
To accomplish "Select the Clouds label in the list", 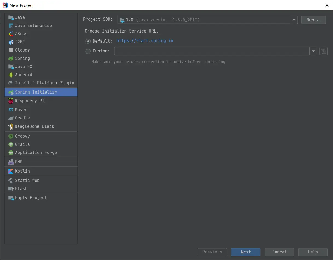I will coord(22,50).
